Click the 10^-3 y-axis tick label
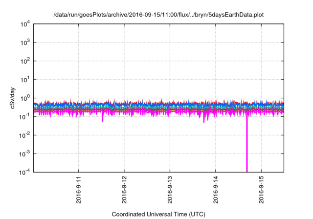 tap(25, 153)
